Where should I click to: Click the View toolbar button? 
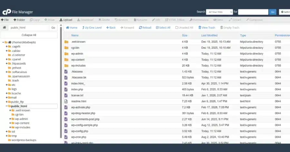tap(218, 20)
